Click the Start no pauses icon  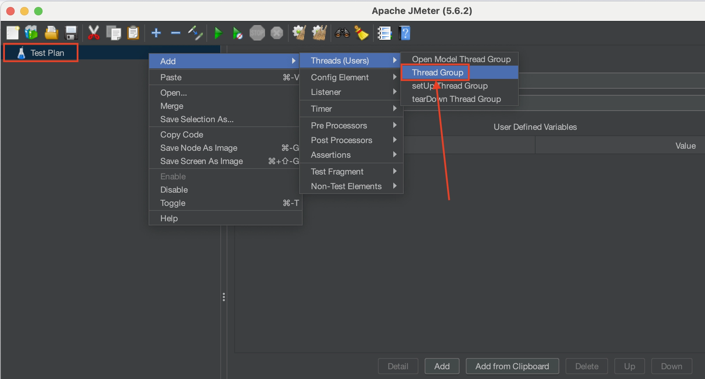pos(237,33)
